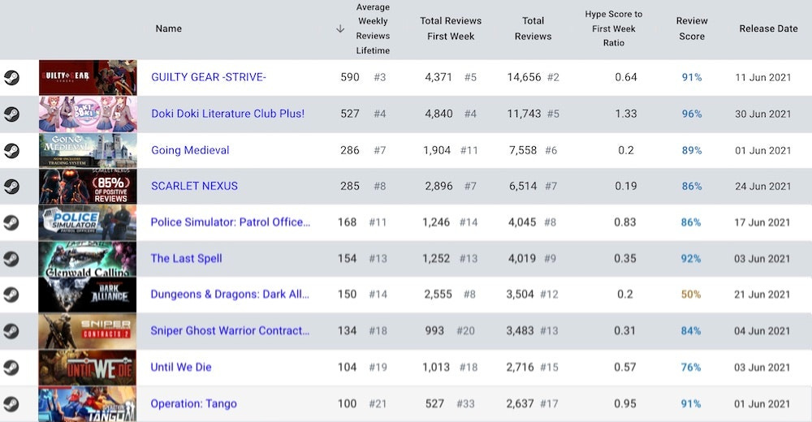
Task: Open Doki Doki Literature Club Plus! link
Action: point(228,114)
